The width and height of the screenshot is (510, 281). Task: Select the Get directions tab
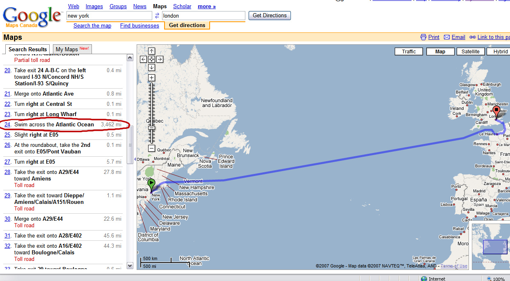click(x=187, y=25)
